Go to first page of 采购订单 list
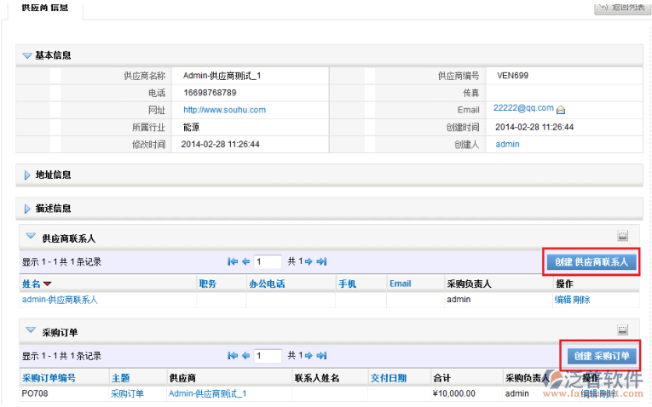The image size is (652, 407). click(233, 356)
